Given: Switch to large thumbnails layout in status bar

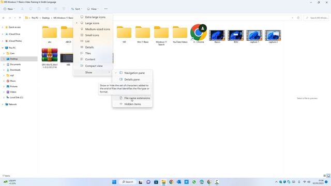Looking at the screenshot, I should [328, 176].
